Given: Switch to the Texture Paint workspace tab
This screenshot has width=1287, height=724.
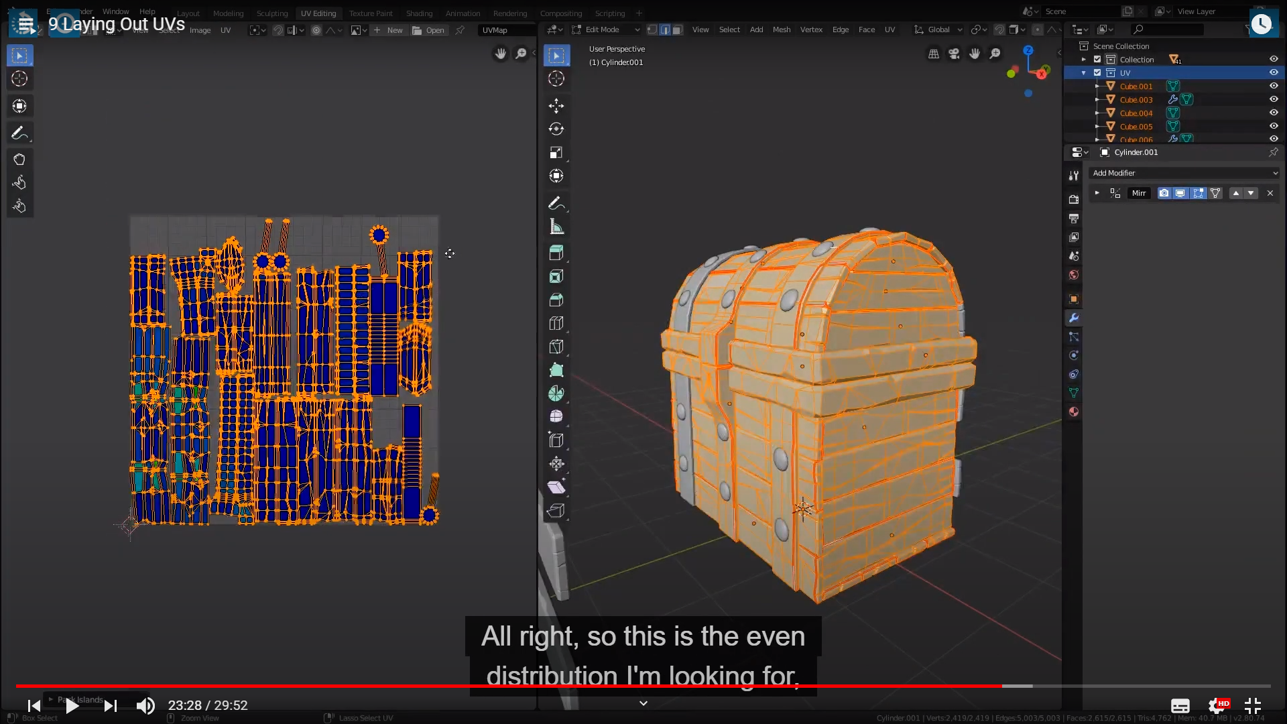Looking at the screenshot, I should 371,13.
